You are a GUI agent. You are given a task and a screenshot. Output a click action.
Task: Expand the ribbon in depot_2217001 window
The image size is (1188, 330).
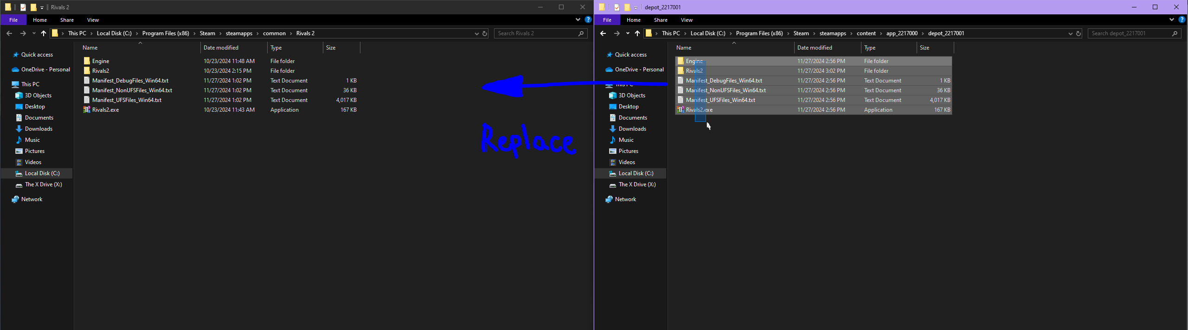pos(1171,20)
